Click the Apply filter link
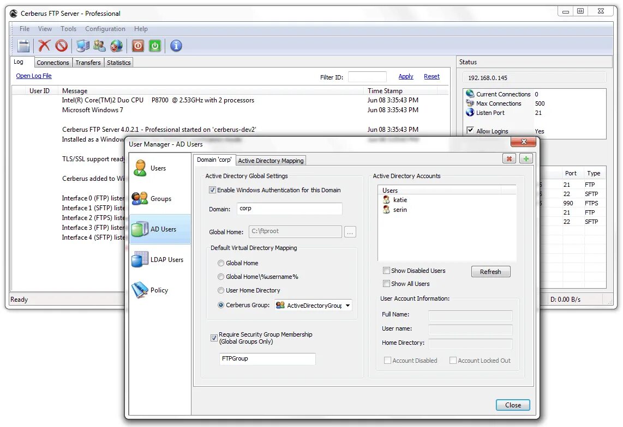The image size is (623, 427). [x=406, y=77]
